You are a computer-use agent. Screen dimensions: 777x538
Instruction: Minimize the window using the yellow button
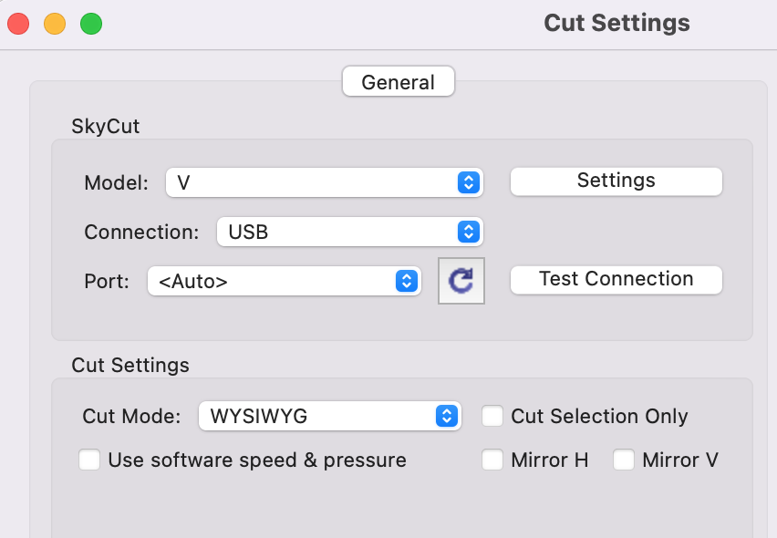point(55,24)
